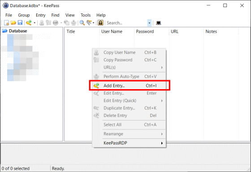Sort entries by User Name column header

(x=117, y=31)
